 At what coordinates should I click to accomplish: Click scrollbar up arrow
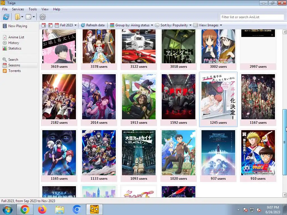pyautogui.click(x=284, y=32)
